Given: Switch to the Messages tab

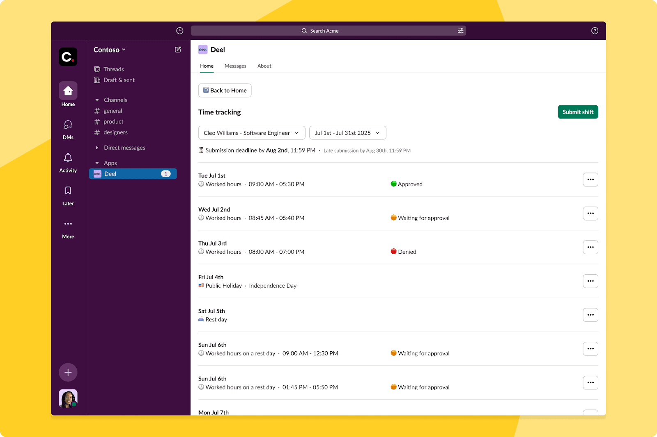Looking at the screenshot, I should [235, 66].
